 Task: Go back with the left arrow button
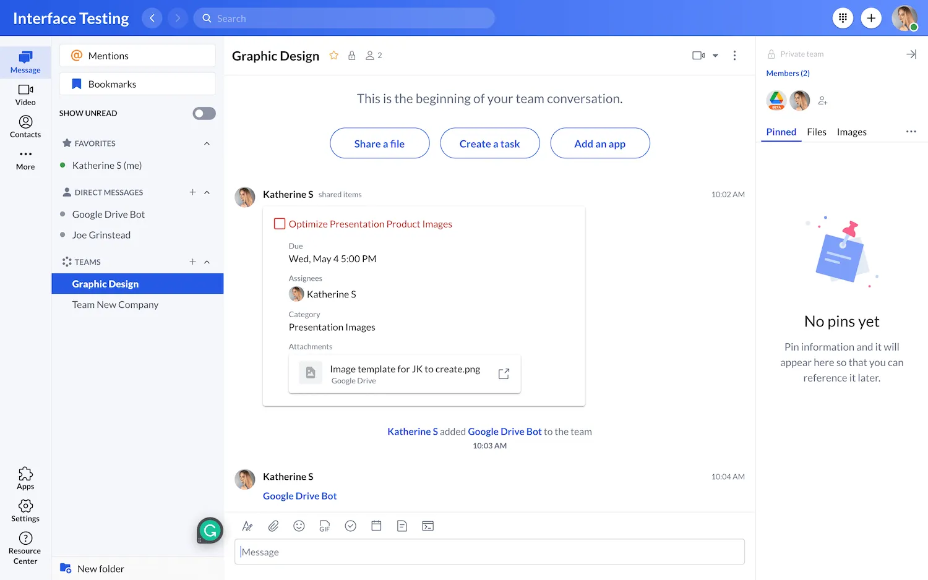click(x=152, y=18)
